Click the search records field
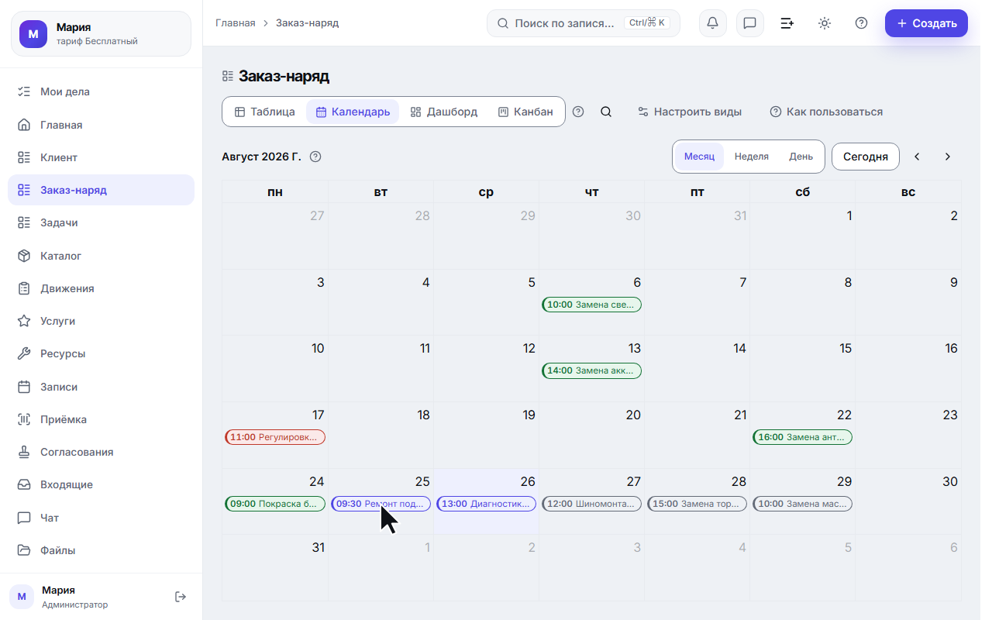 point(584,23)
